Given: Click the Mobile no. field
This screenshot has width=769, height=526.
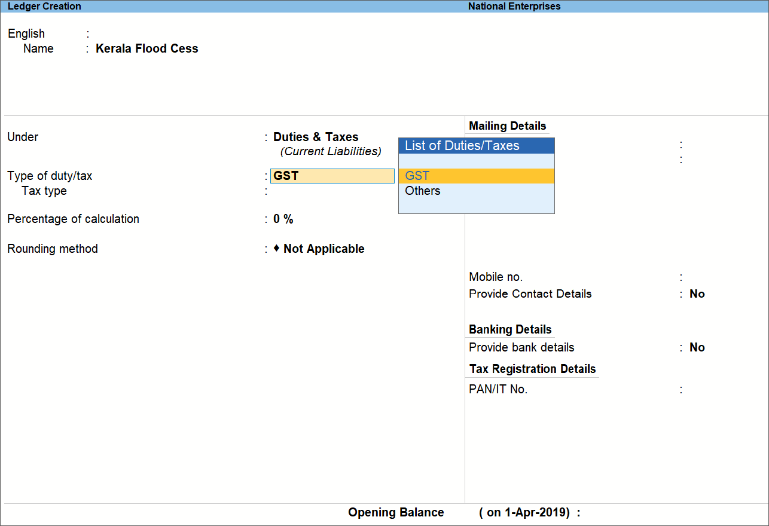Looking at the screenshot, I should [x=706, y=277].
